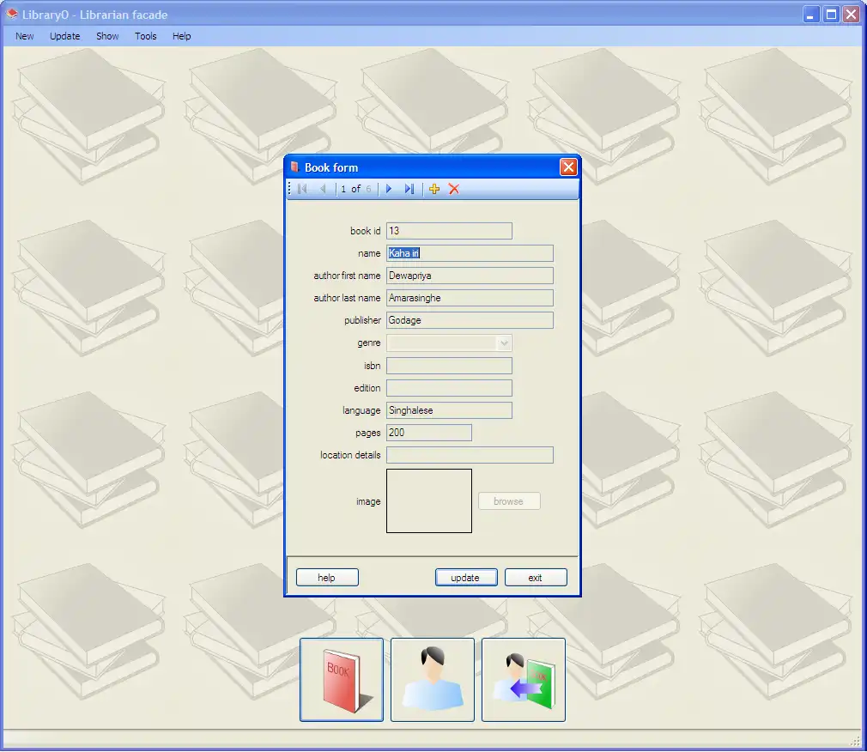The image size is (867, 752).
Task: Click the empty edition field
Action: click(x=449, y=388)
